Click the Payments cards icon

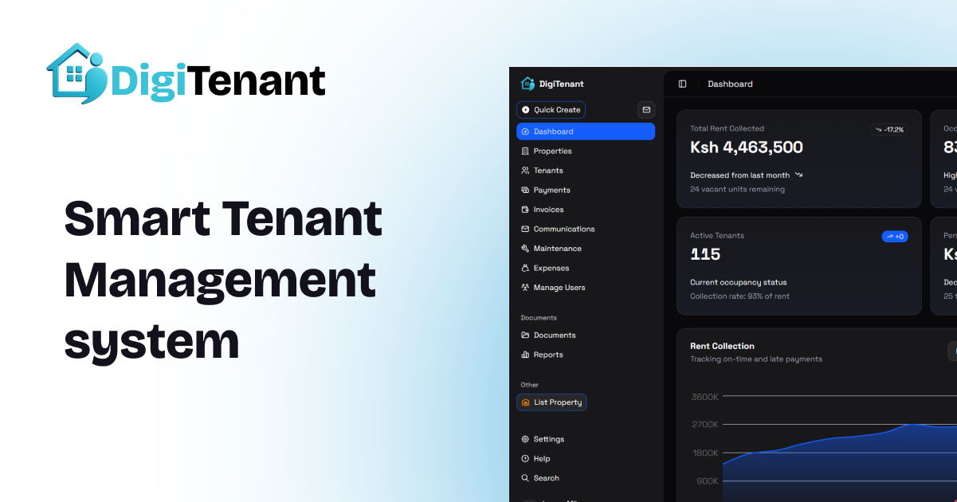pyautogui.click(x=525, y=190)
